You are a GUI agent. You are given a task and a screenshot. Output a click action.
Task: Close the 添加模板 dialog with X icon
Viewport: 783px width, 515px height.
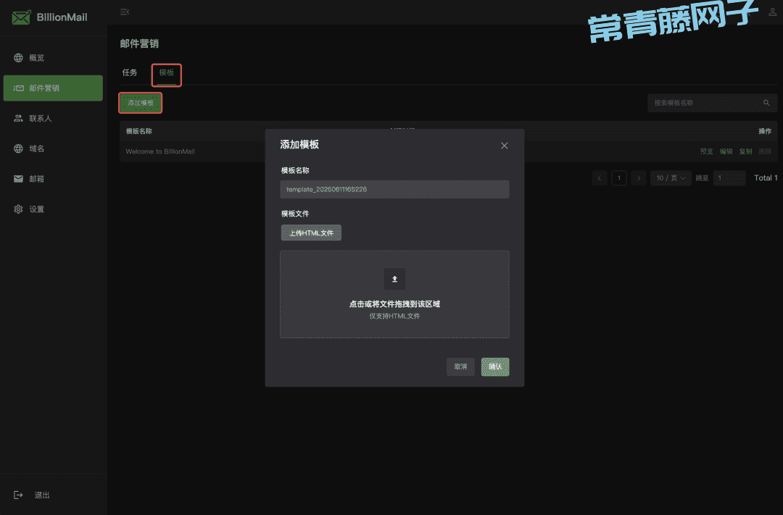[x=505, y=146]
